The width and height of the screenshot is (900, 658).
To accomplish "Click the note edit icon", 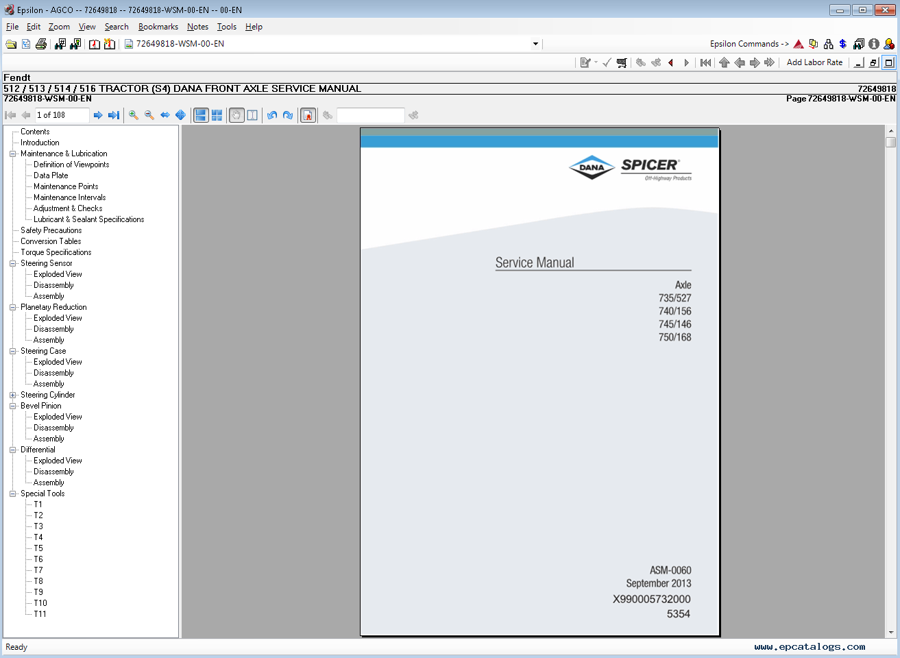I will coord(585,62).
